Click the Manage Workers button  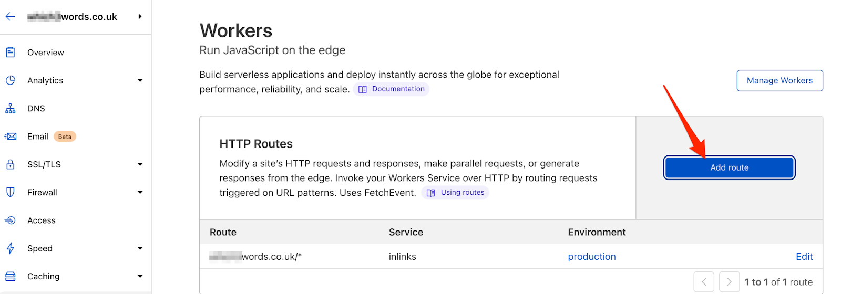780,80
